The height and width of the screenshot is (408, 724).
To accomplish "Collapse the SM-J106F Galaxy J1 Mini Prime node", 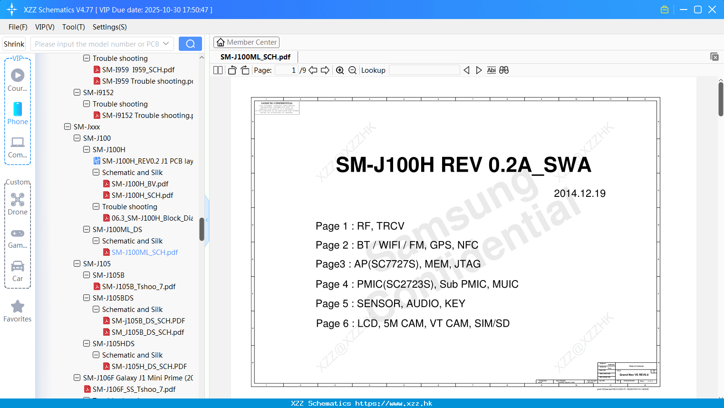I will coord(77,378).
